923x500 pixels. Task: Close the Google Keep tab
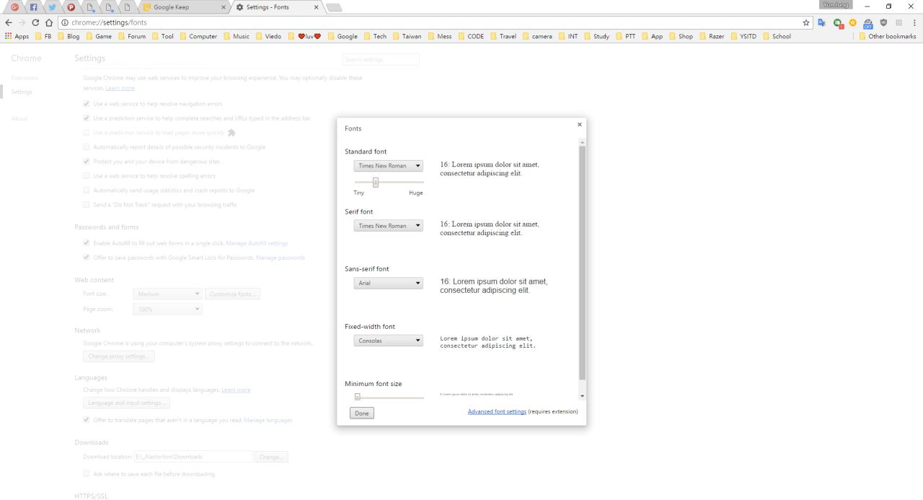(x=223, y=7)
